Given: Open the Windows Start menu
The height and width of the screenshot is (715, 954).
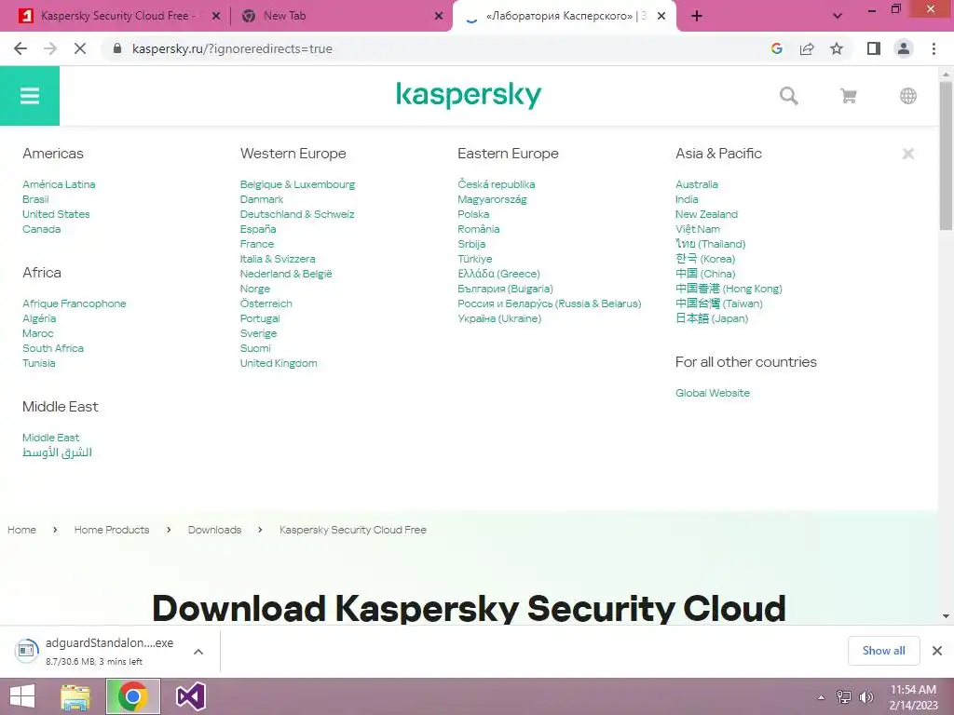Looking at the screenshot, I should [x=22, y=696].
